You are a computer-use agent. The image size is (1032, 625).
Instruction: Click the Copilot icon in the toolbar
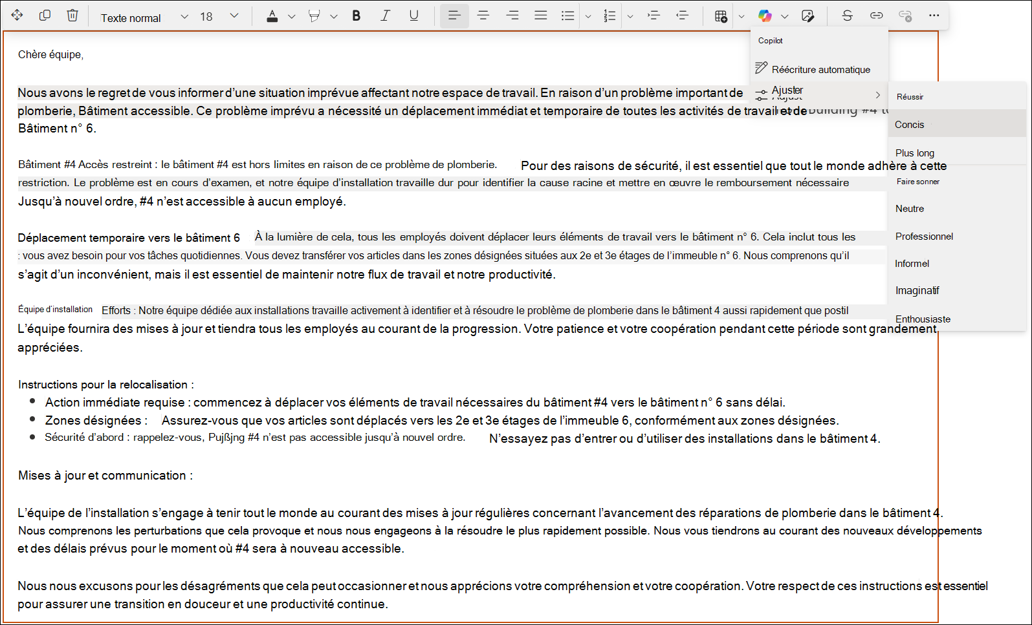(x=765, y=16)
